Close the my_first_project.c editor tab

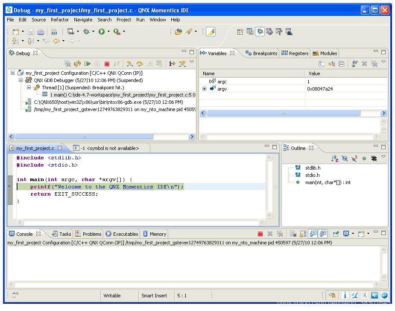[60, 148]
